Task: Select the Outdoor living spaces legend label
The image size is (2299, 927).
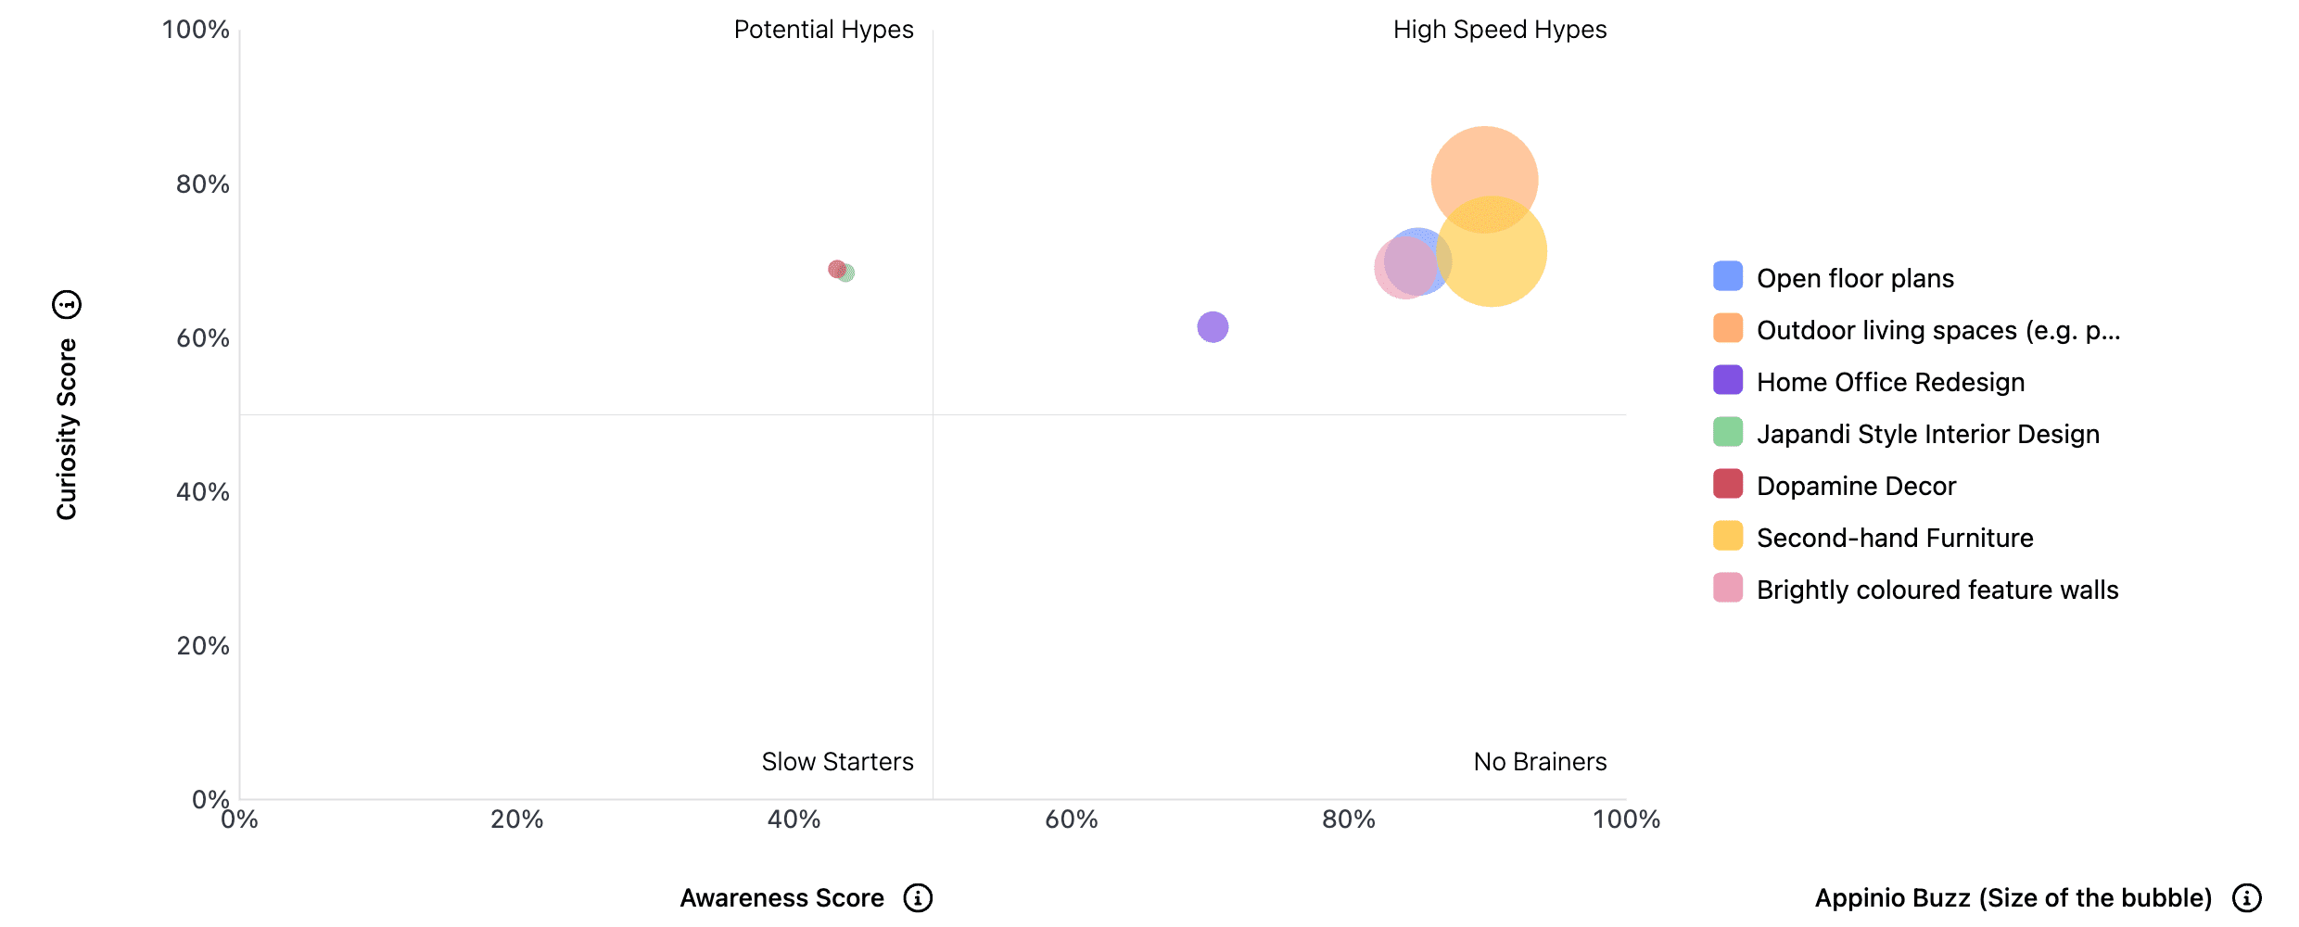Action: click(1938, 330)
